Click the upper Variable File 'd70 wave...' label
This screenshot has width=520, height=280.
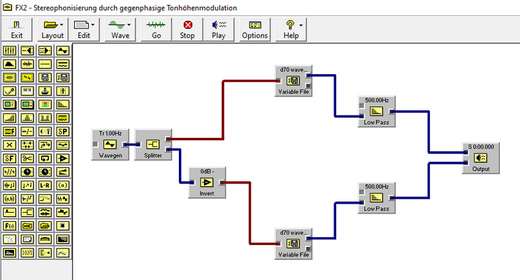[x=294, y=70]
